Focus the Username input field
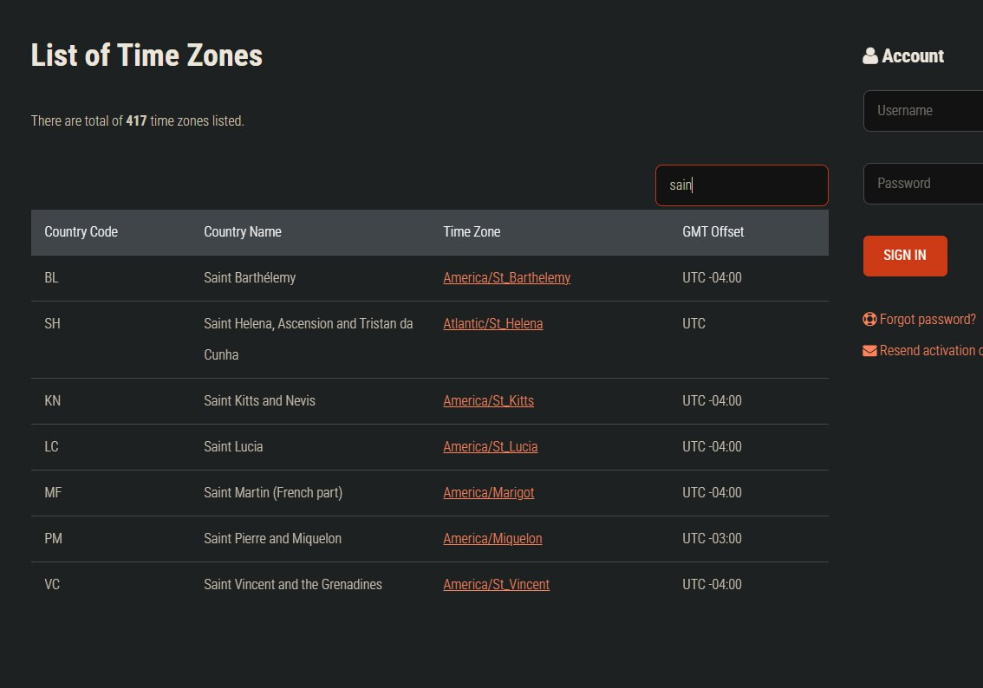Image resolution: width=983 pixels, height=688 pixels. pos(924,111)
